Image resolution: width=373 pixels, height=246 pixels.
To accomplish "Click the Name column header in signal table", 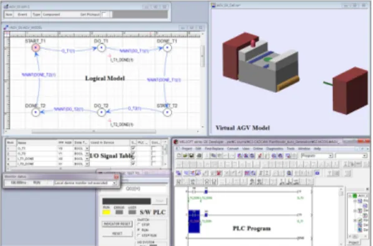I will pyautogui.click(x=37, y=143).
